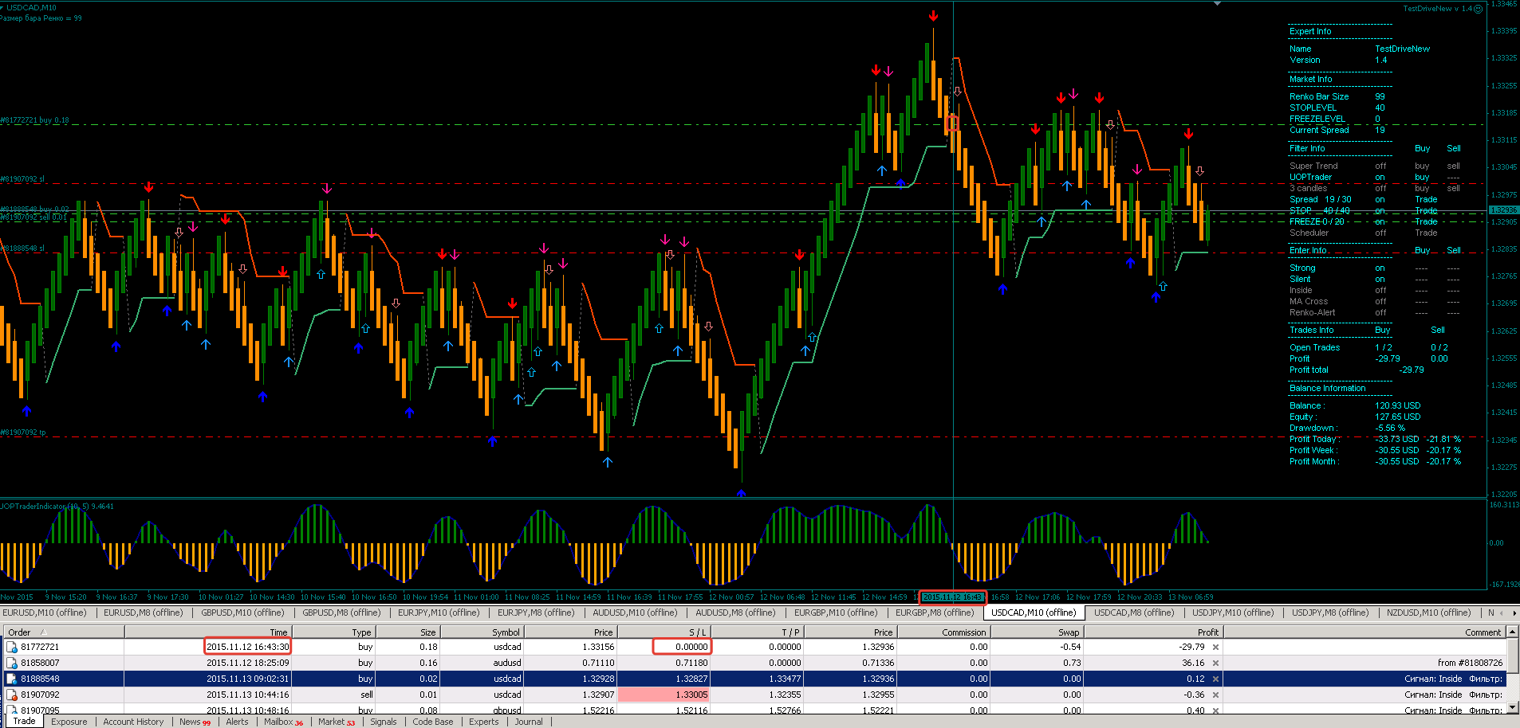The image size is (1520, 728).
Task: Open the Code Base tab
Action: click(x=433, y=722)
